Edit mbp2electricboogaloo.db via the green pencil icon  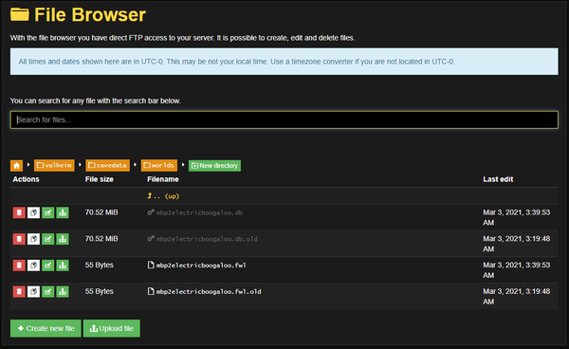click(48, 212)
